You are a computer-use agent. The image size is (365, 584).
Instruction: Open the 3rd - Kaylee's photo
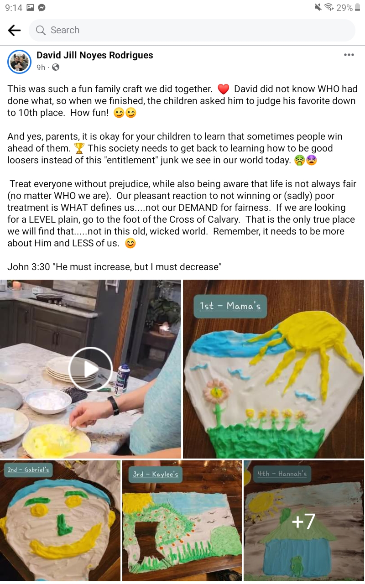pos(182,521)
